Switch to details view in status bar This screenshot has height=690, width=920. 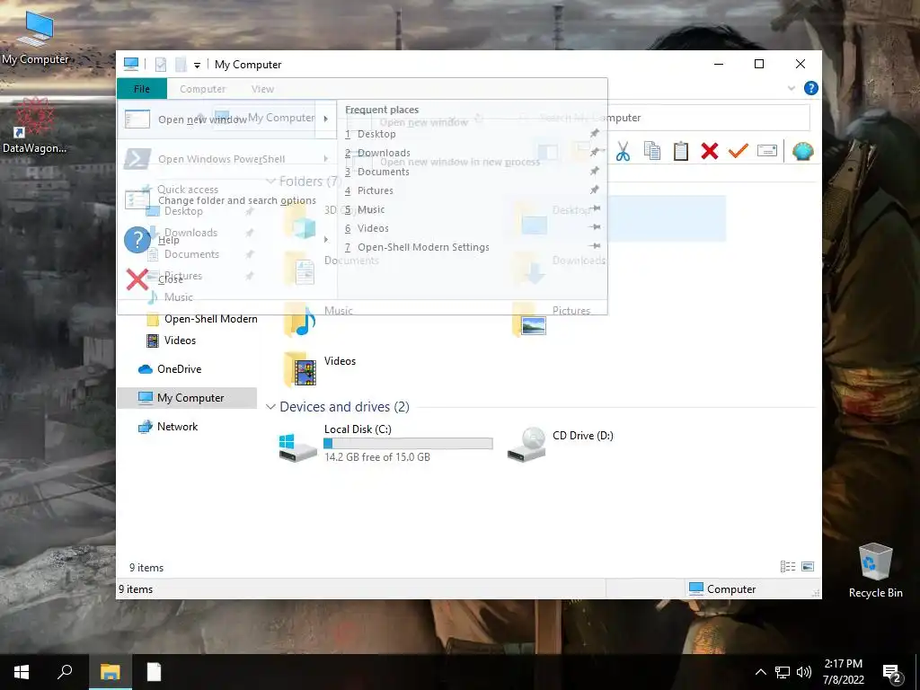[787, 566]
